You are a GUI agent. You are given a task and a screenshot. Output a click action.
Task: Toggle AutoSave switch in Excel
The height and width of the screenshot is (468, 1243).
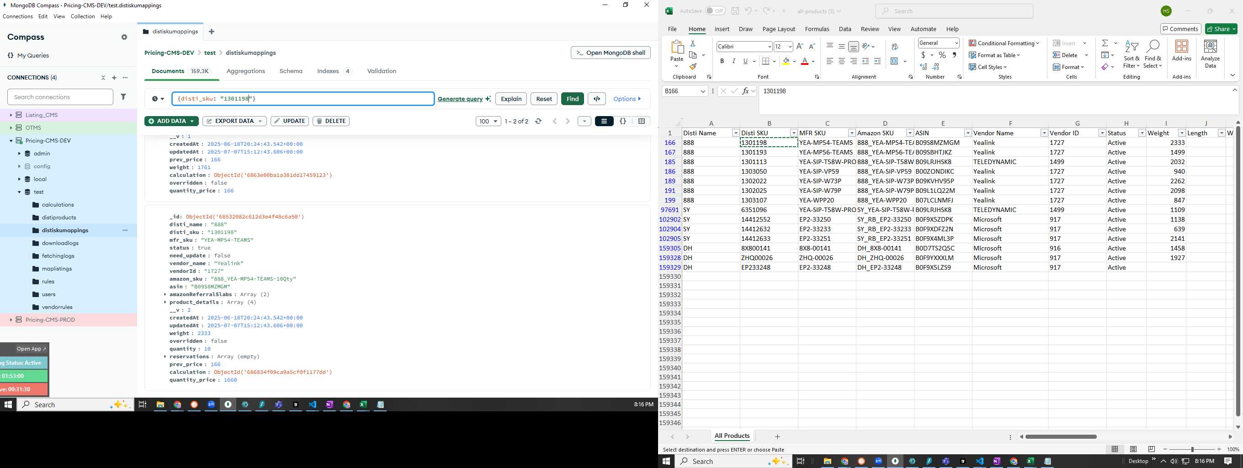point(715,11)
